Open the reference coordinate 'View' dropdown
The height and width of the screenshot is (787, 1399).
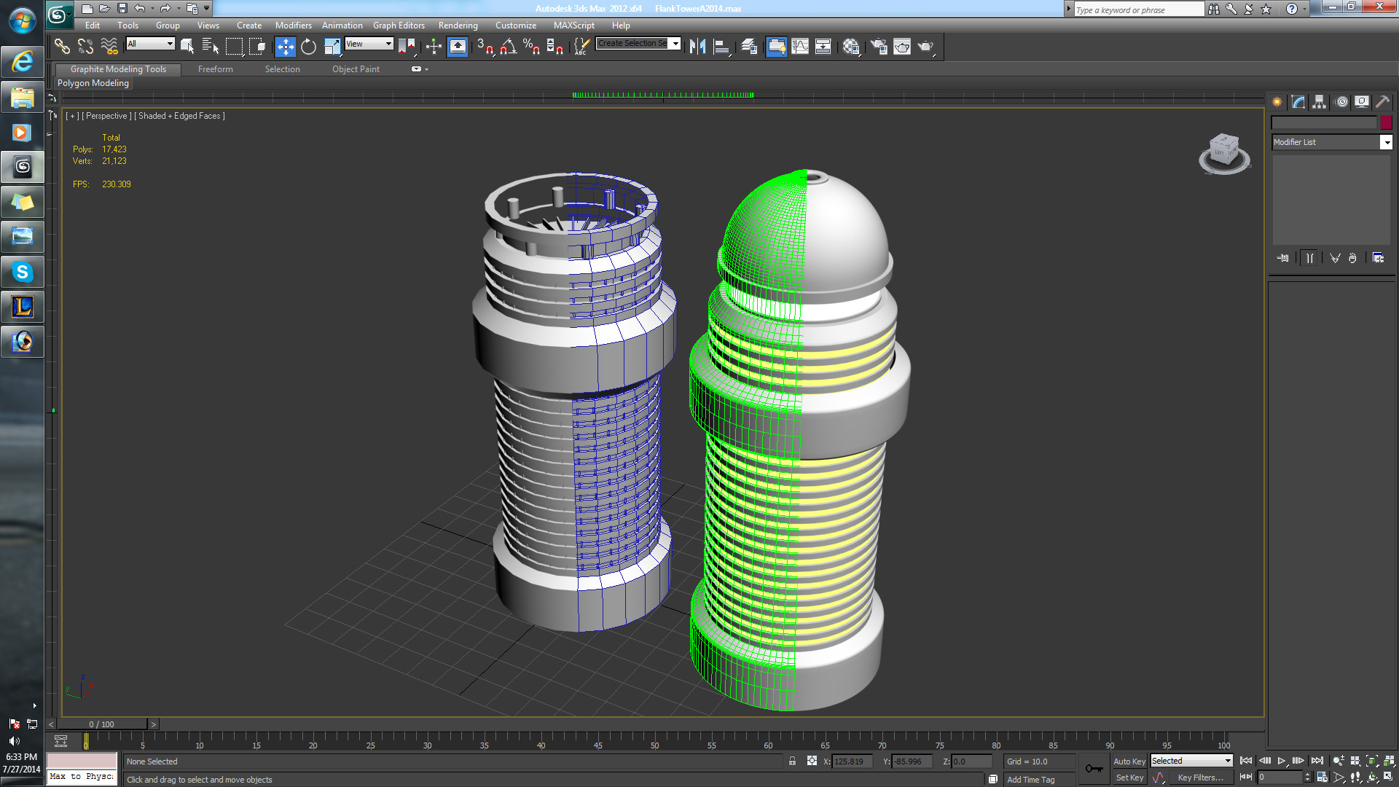tap(369, 44)
